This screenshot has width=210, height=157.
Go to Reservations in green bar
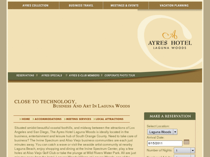tap(25, 75)
